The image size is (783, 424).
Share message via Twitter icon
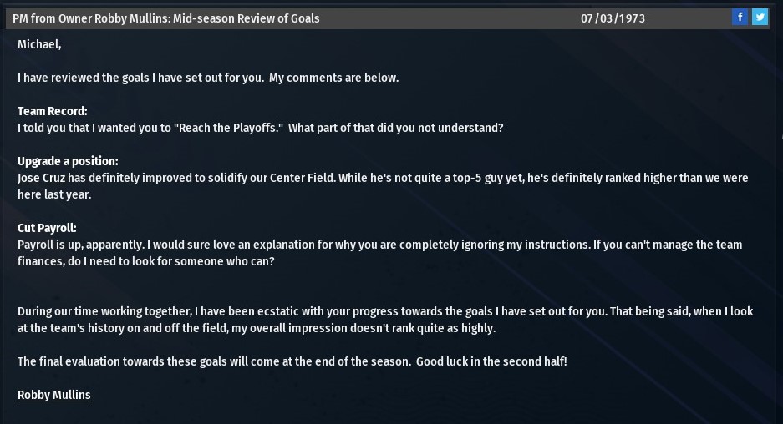[x=760, y=17]
